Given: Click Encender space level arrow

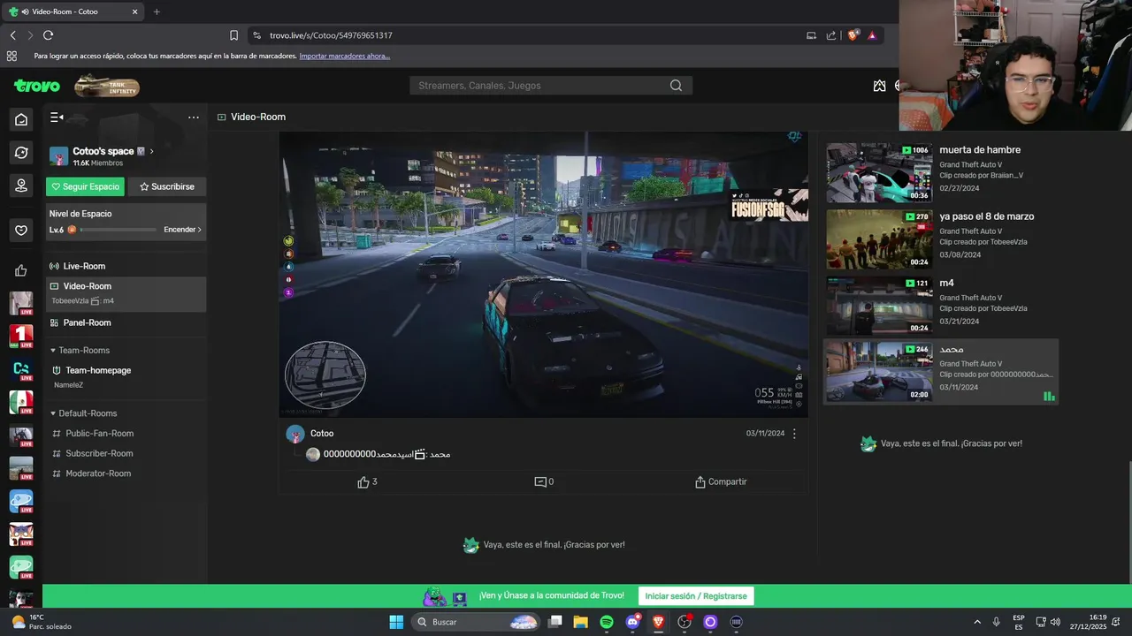Looking at the screenshot, I should 183,230.
